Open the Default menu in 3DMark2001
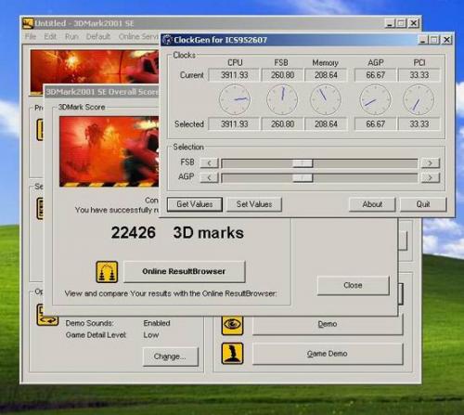The height and width of the screenshot is (415, 464). tap(98, 36)
